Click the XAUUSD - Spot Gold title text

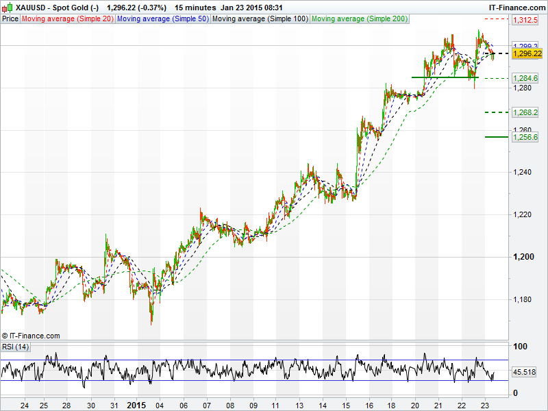(x=57, y=8)
